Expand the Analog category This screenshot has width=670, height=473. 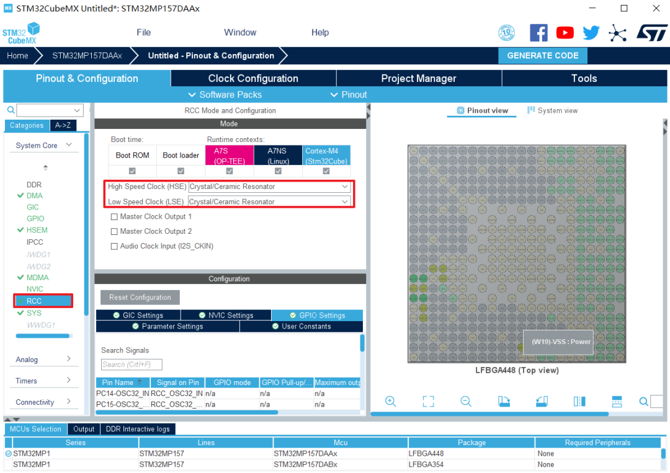(43, 360)
